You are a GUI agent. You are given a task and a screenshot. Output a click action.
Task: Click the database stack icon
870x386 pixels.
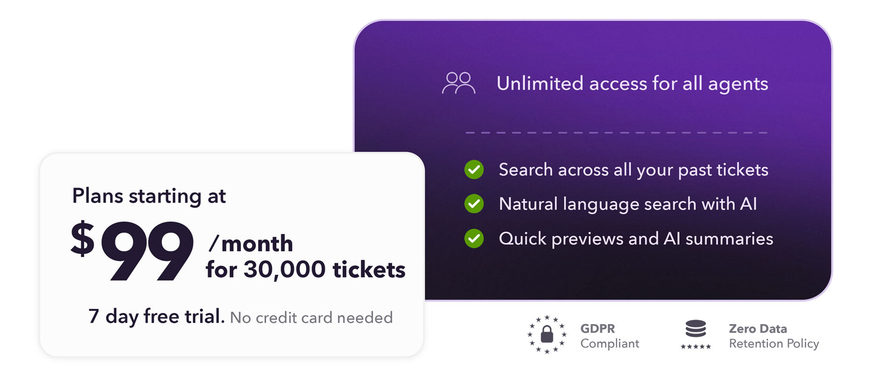click(695, 329)
